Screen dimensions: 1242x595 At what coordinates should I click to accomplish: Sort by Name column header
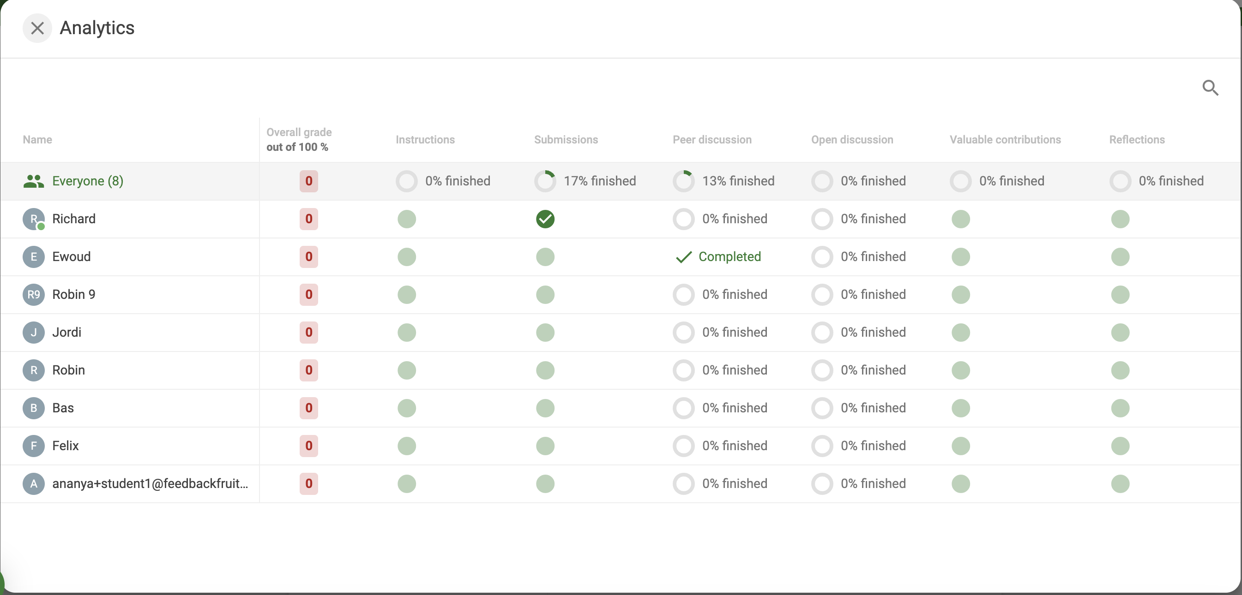(x=37, y=140)
